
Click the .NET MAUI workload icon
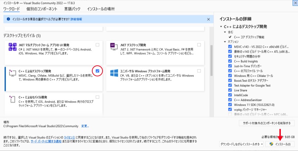tap(13, 47)
